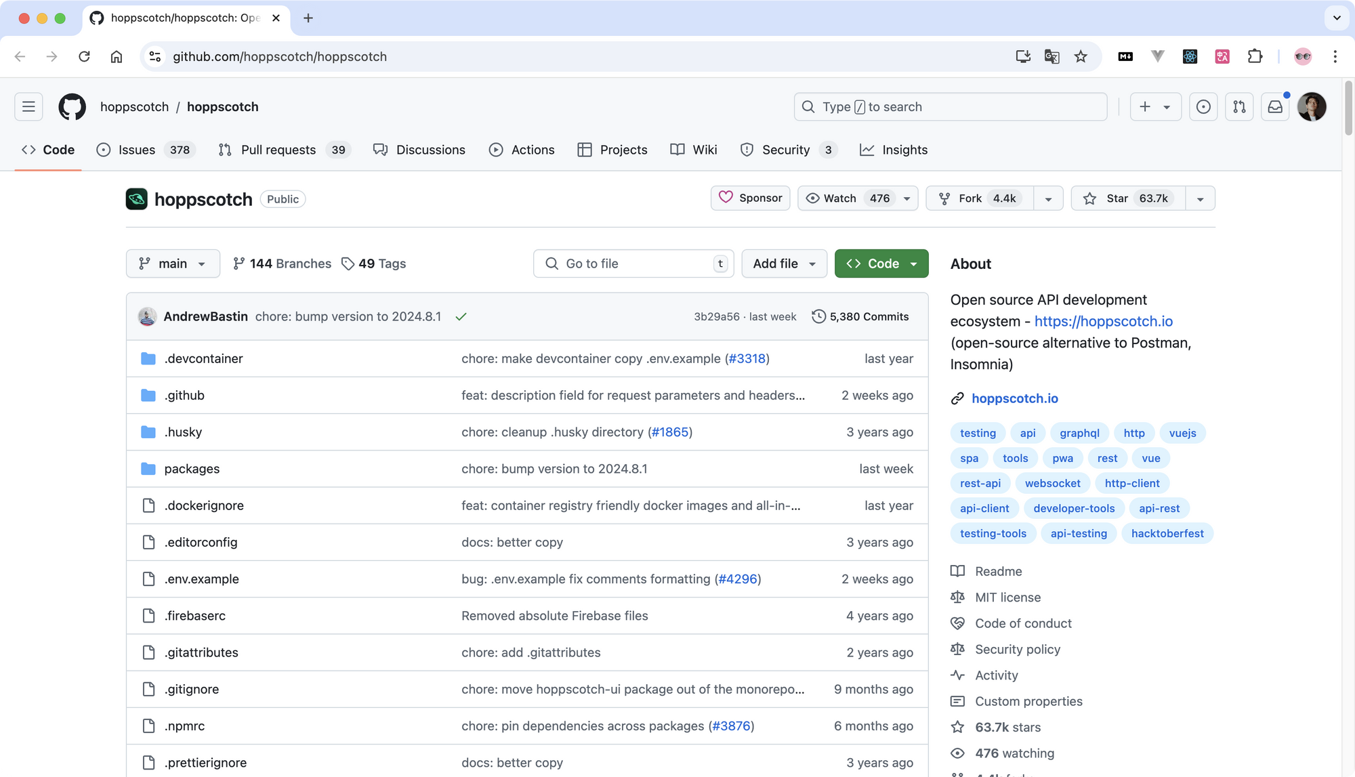Click the commit status green checkmark
Screen dimensions: 1355x777
[461, 317]
